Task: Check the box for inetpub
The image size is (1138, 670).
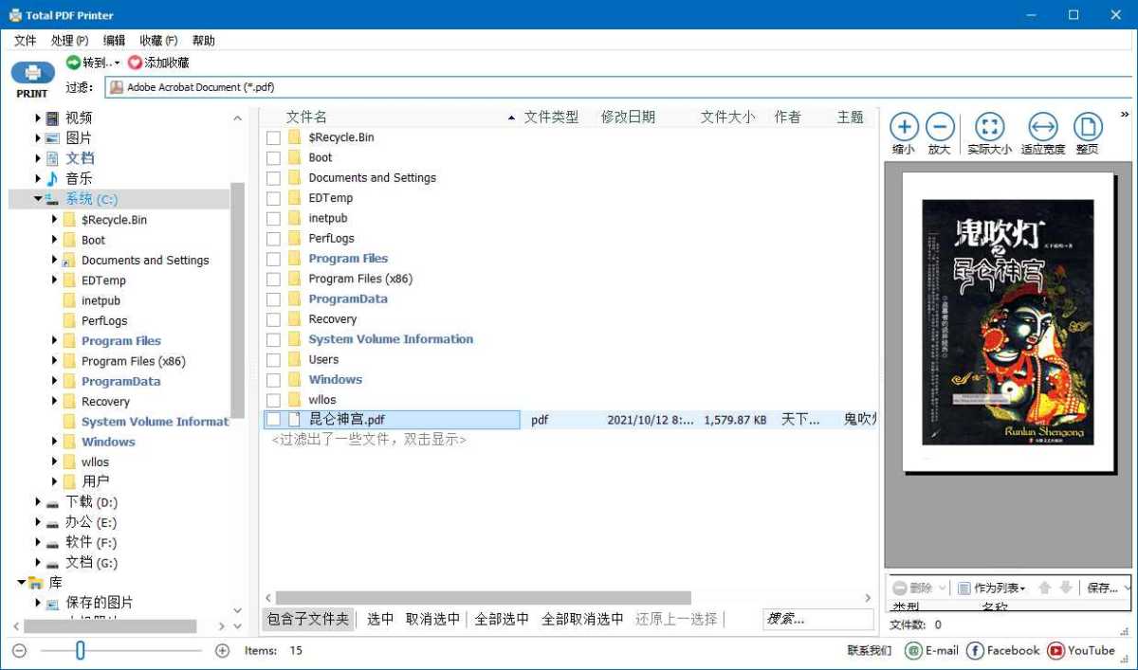Action: coord(273,218)
